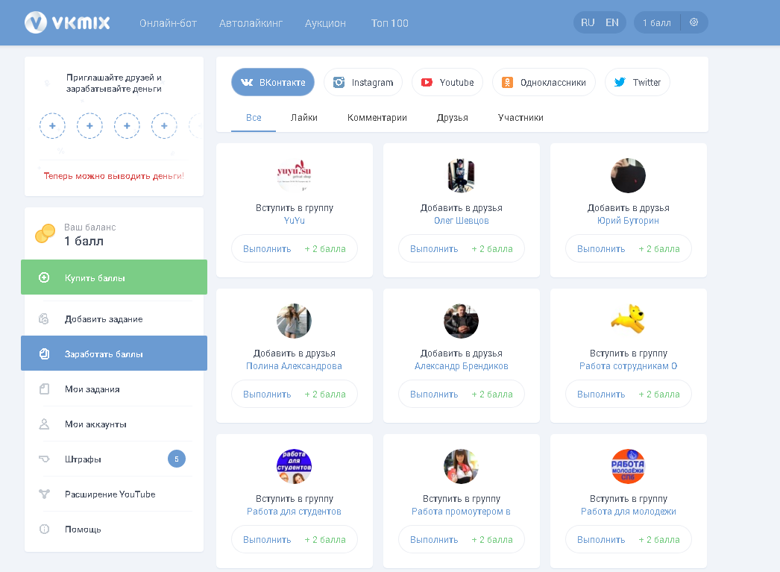Click the VKMIX logo
Screen dimensions: 780x572
coord(67,22)
